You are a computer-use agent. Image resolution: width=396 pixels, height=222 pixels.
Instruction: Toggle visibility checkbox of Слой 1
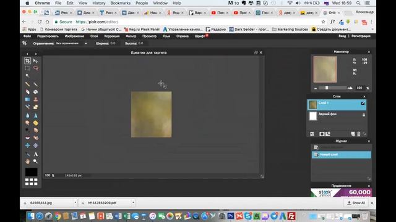pyautogui.click(x=363, y=103)
